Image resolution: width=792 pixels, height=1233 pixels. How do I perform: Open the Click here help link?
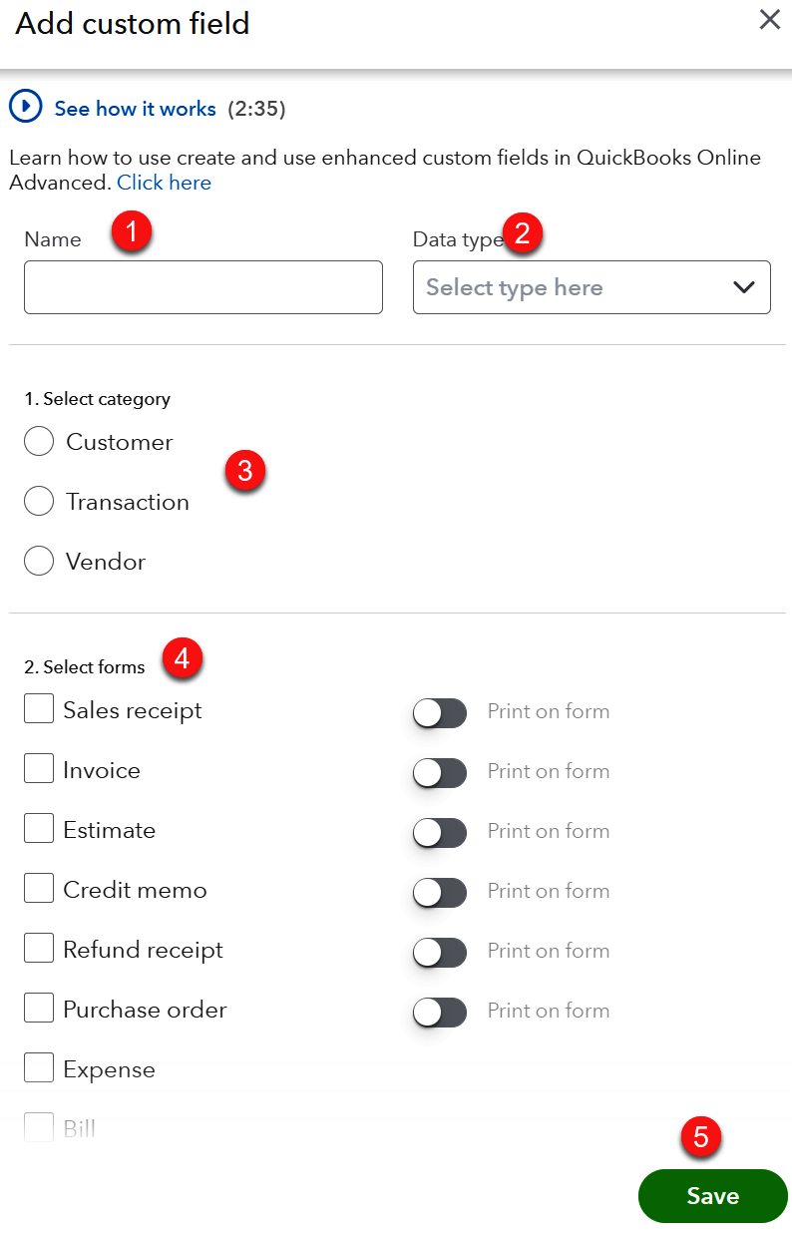pos(165,183)
